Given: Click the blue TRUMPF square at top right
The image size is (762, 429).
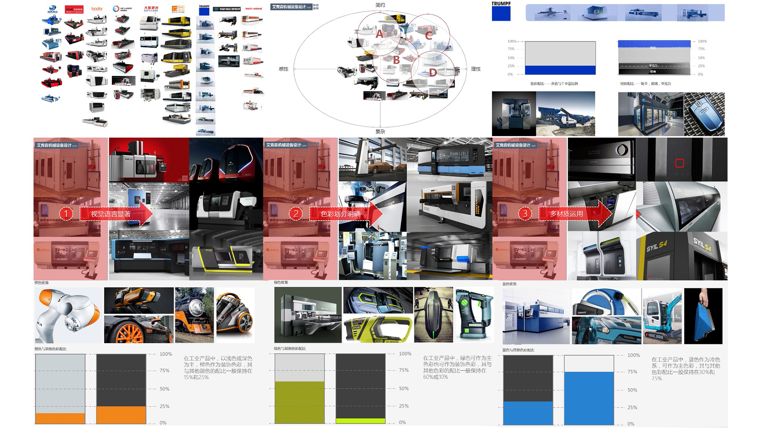Looking at the screenshot, I should [501, 14].
